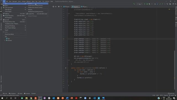The image size is (177, 100).
Task: Open the Refactor menu
Action: (28, 1)
